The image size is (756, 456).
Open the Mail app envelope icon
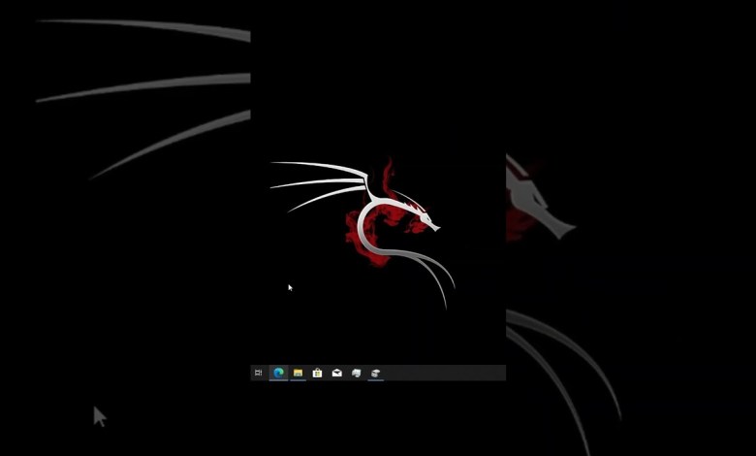[x=337, y=373]
